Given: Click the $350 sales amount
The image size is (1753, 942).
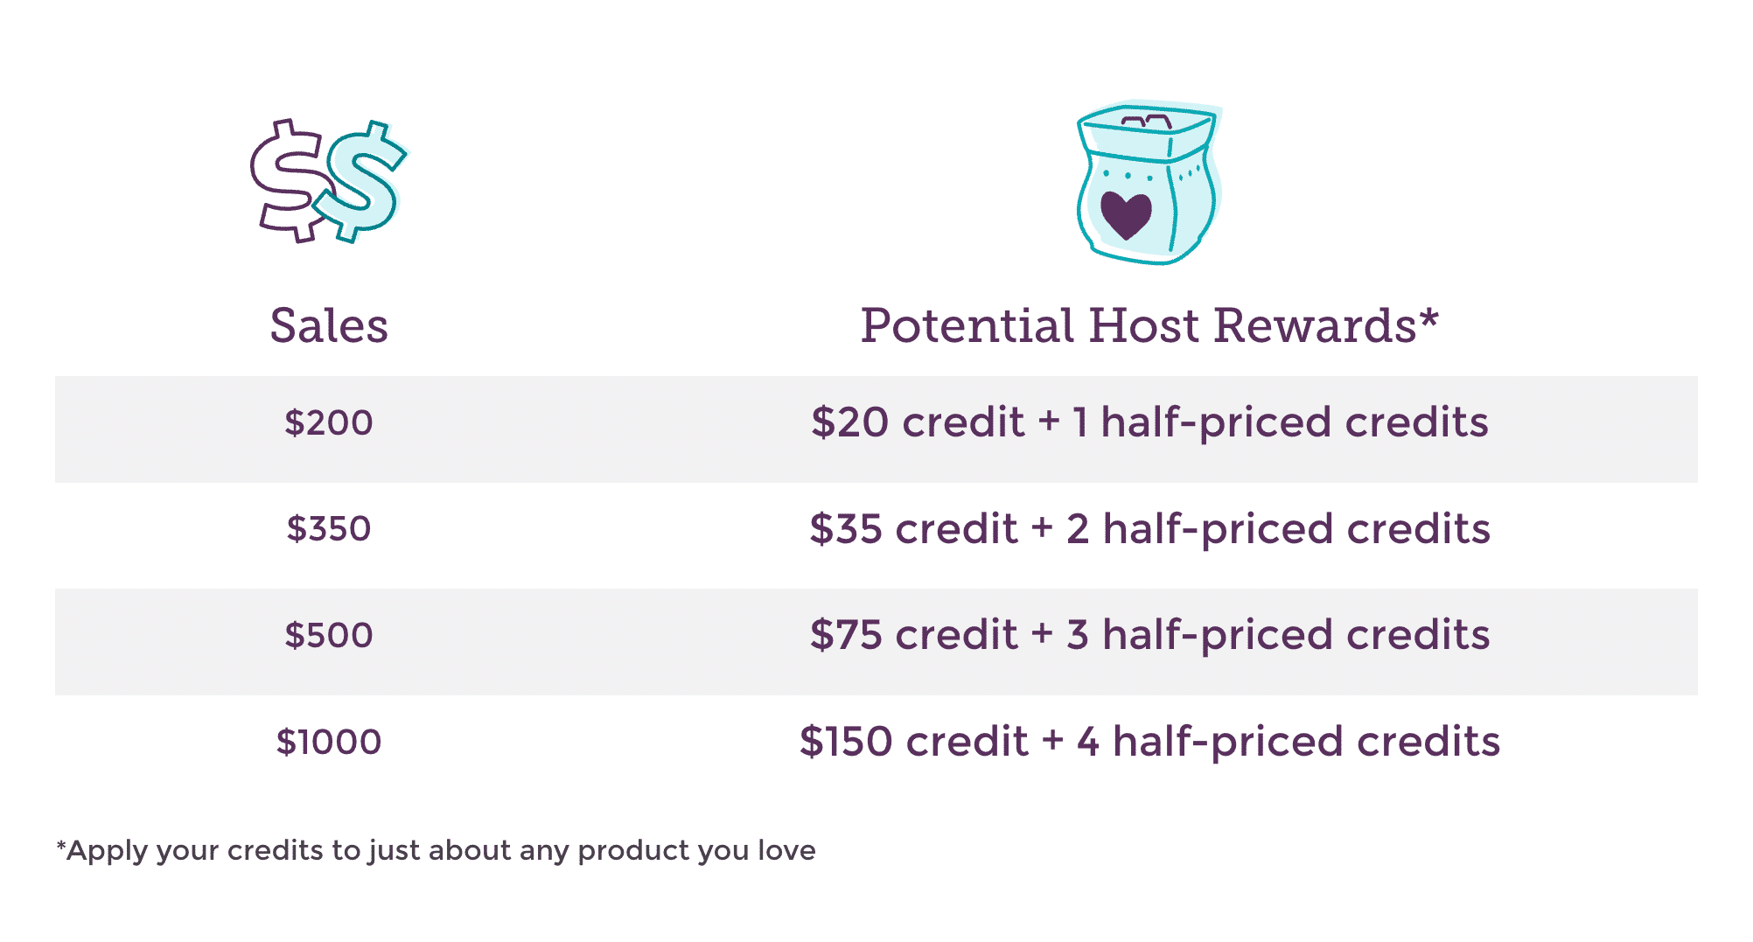Looking at the screenshot, I should pyautogui.click(x=329, y=528).
